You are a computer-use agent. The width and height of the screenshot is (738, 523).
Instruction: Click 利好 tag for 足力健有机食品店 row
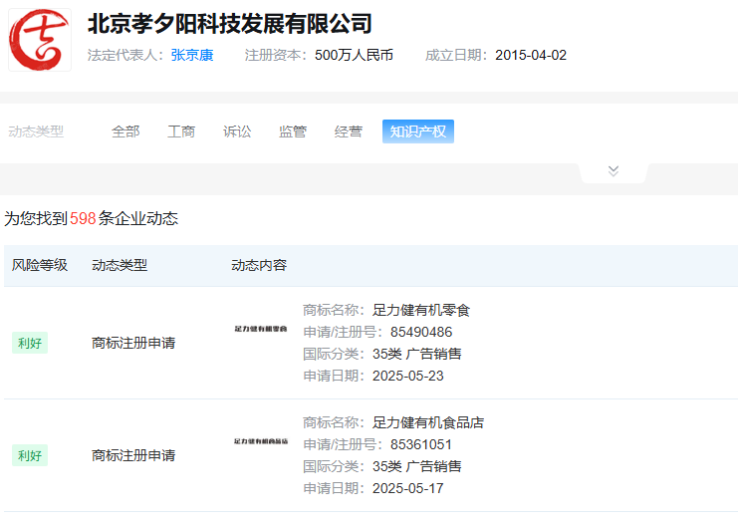pos(30,455)
